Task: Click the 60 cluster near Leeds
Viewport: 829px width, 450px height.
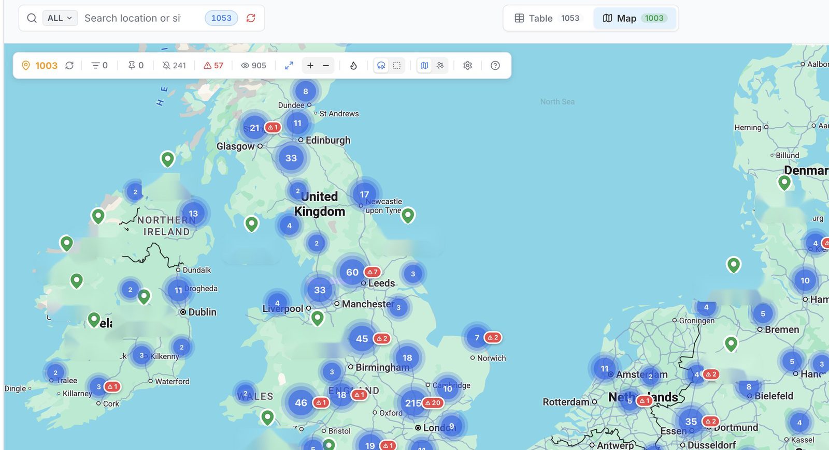Action: click(352, 272)
